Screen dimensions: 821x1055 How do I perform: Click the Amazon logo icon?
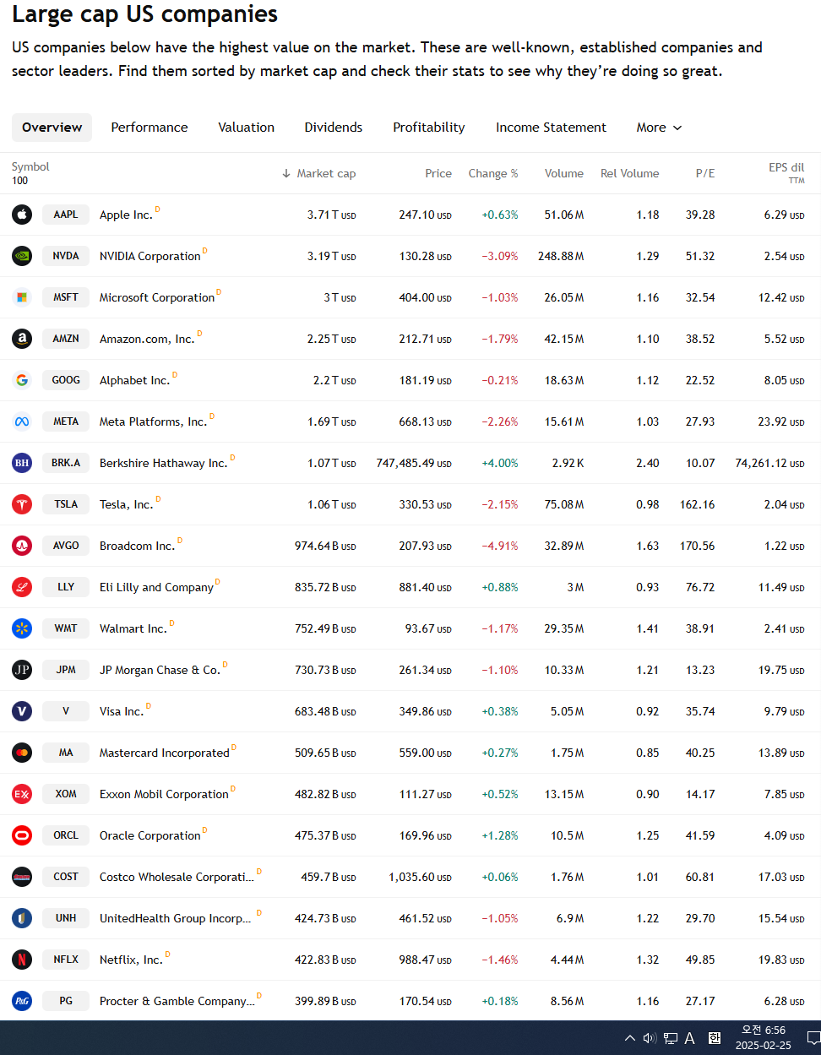[x=22, y=339]
